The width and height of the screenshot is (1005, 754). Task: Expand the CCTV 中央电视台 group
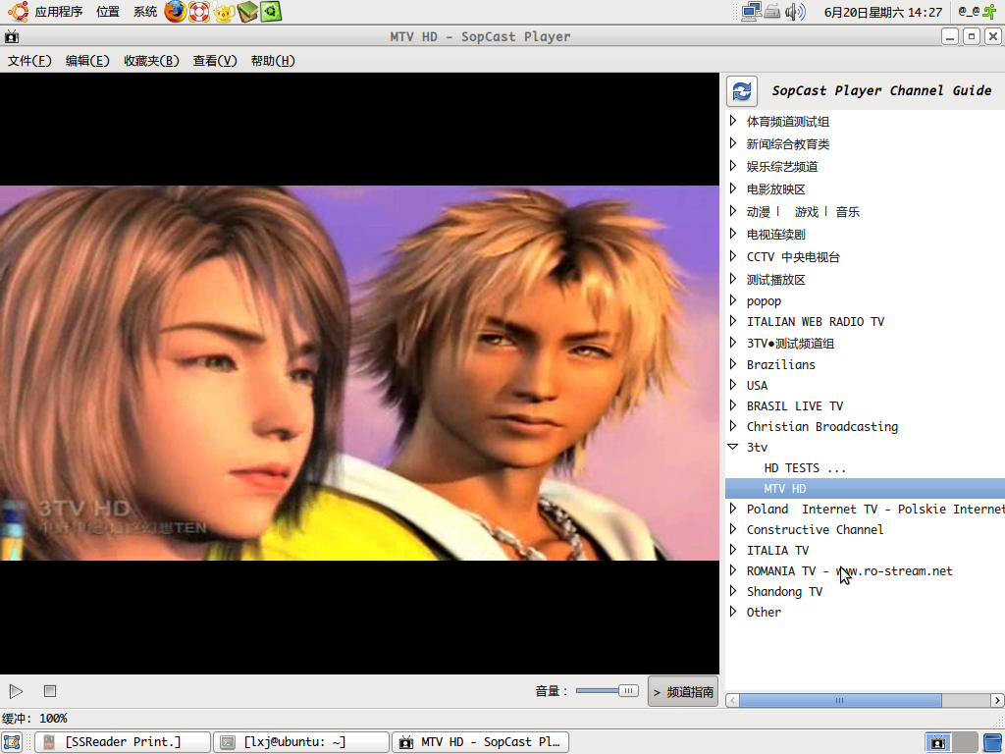[x=733, y=256]
